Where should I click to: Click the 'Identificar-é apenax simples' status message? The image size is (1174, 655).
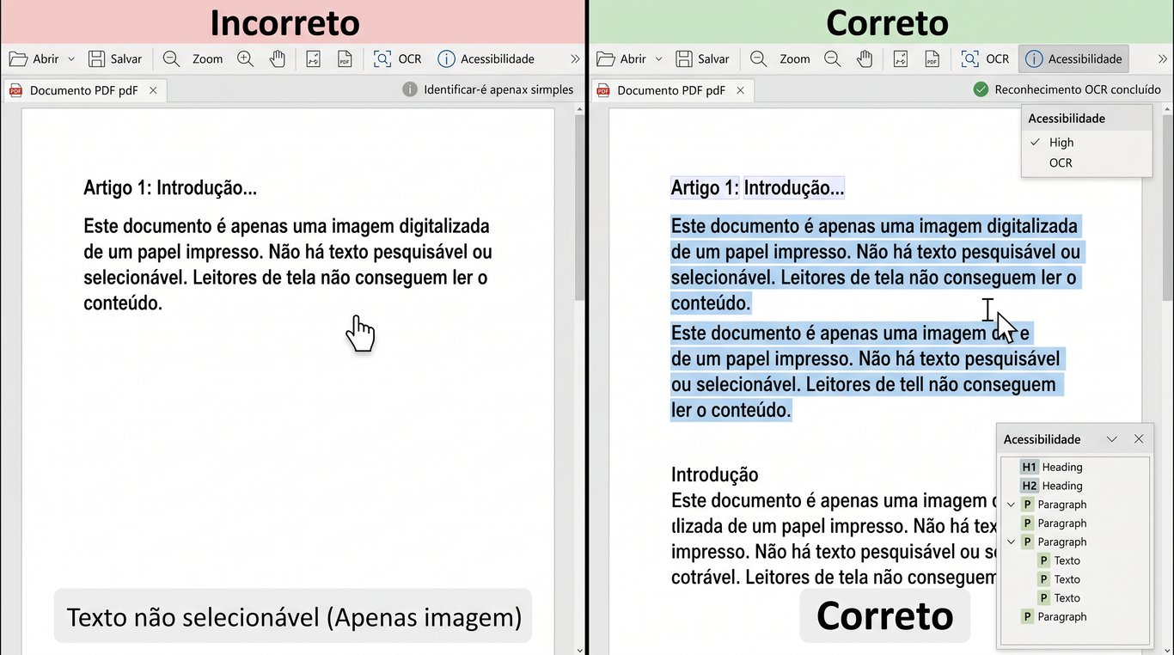498,89
